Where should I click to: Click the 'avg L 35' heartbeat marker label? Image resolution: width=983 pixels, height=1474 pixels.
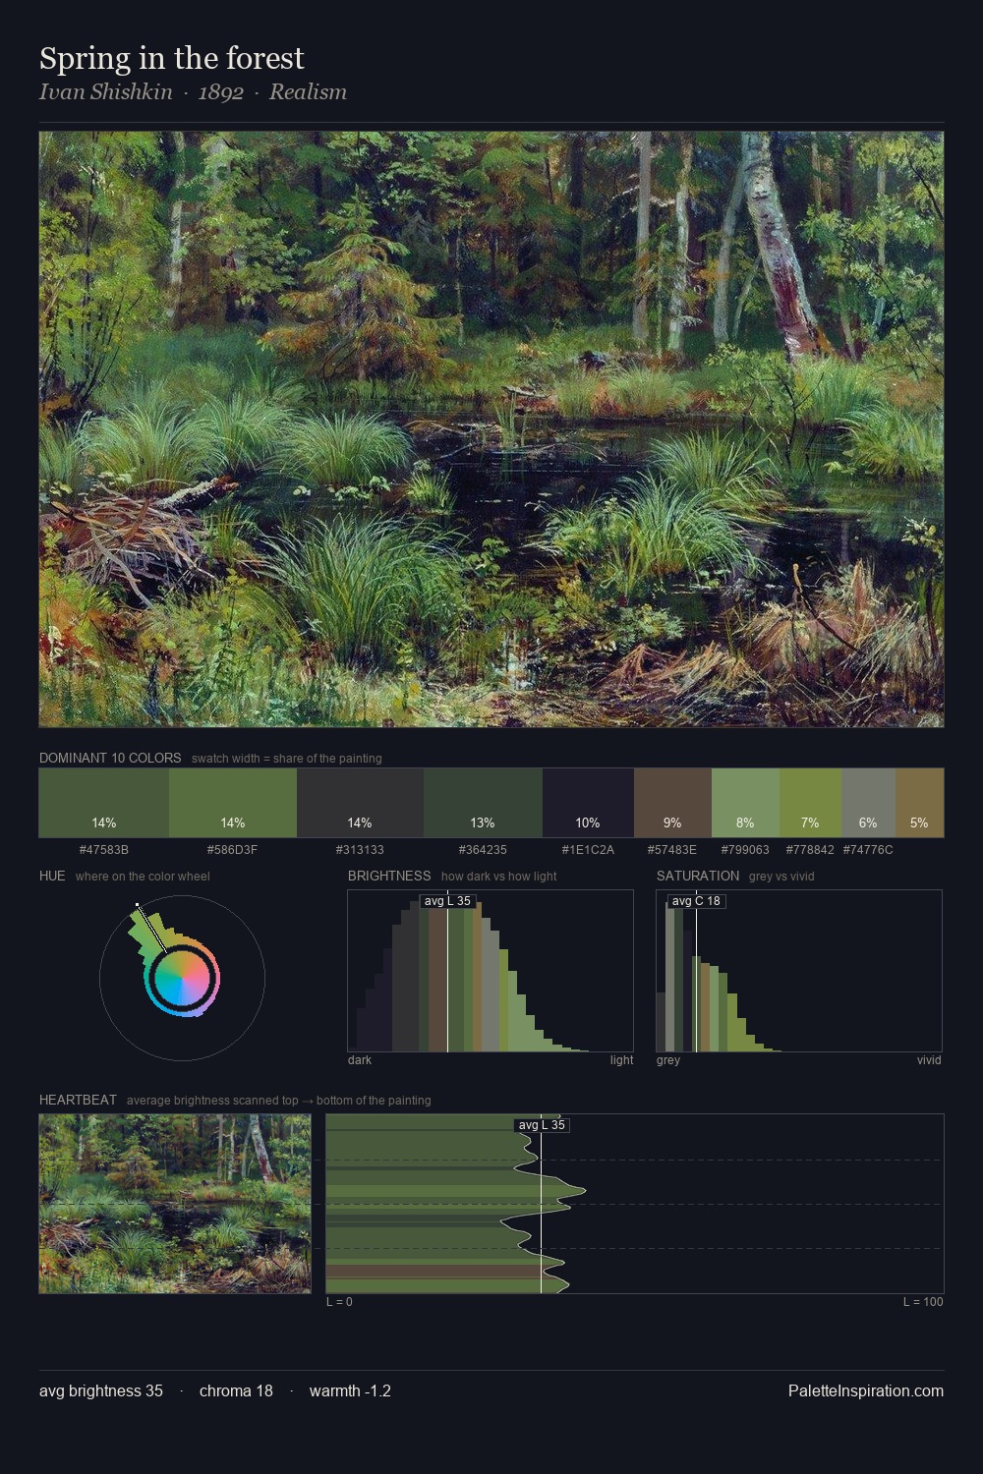542,1125
